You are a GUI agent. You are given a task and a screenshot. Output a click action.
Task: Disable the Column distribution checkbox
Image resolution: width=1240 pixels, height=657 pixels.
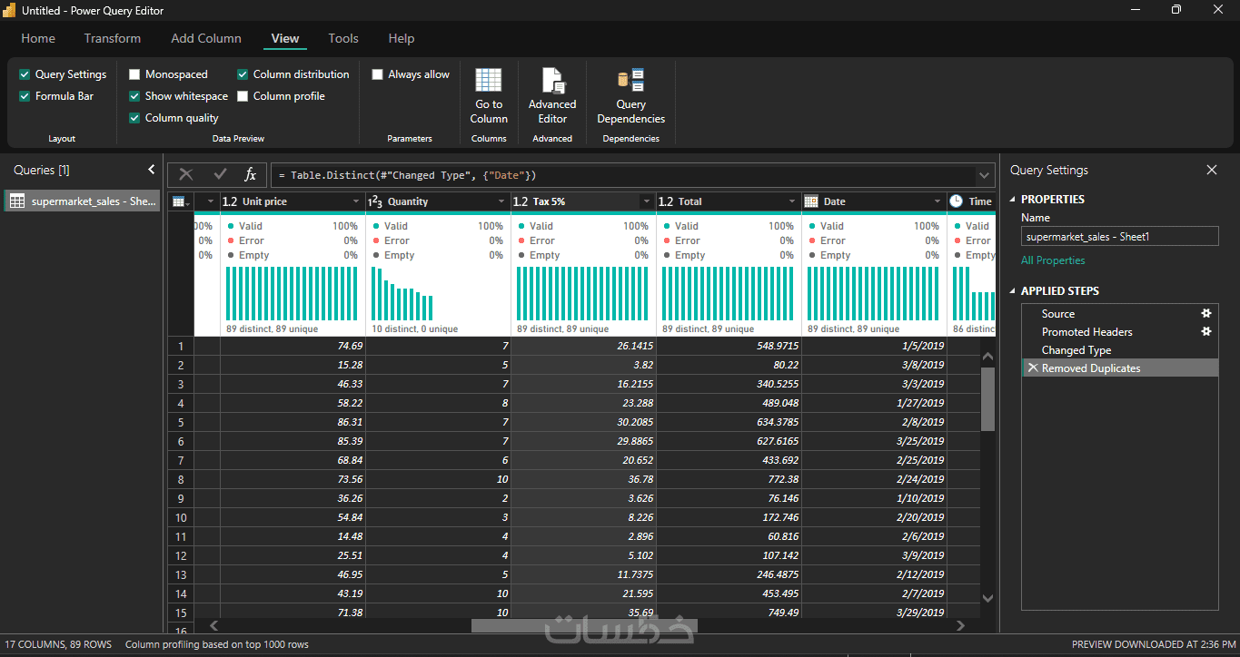(243, 74)
